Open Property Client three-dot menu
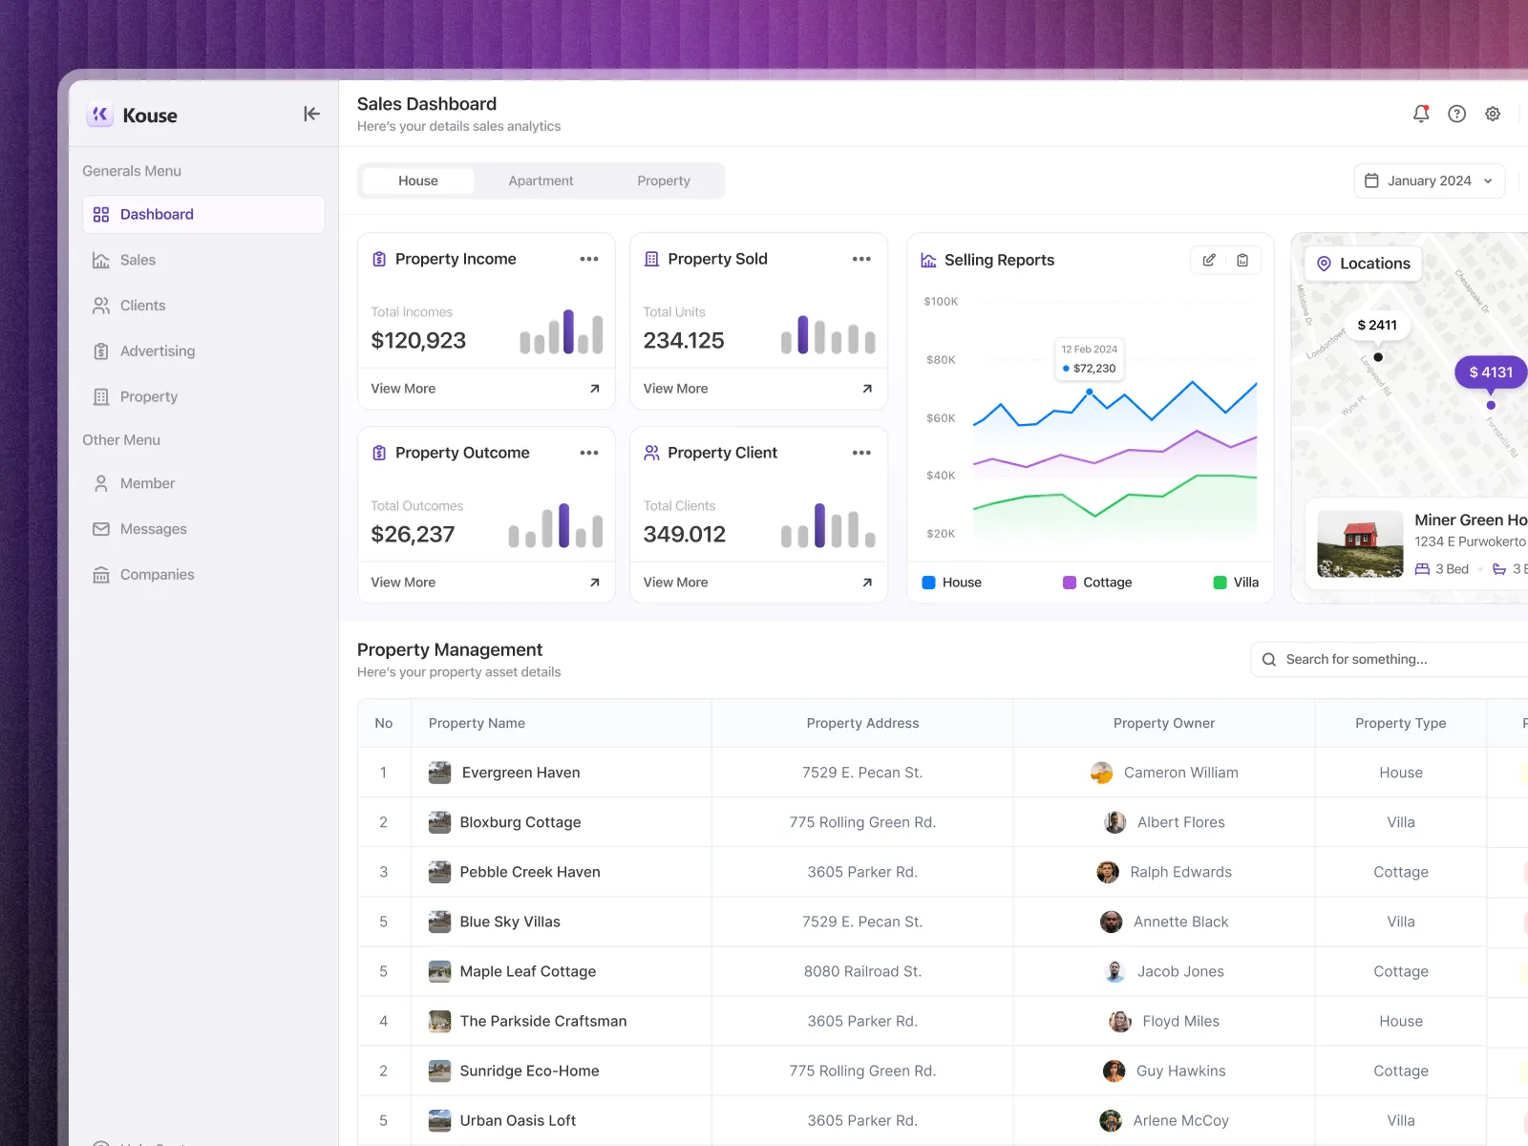The image size is (1528, 1146). (x=861, y=453)
